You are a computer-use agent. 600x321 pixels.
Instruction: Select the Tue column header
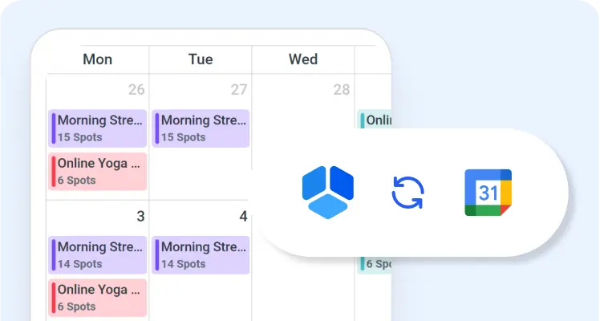click(201, 59)
